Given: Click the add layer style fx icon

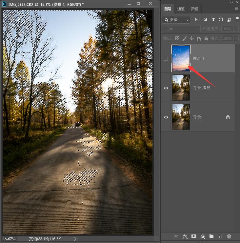Looking at the screenshot, I should (x=185, y=236).
